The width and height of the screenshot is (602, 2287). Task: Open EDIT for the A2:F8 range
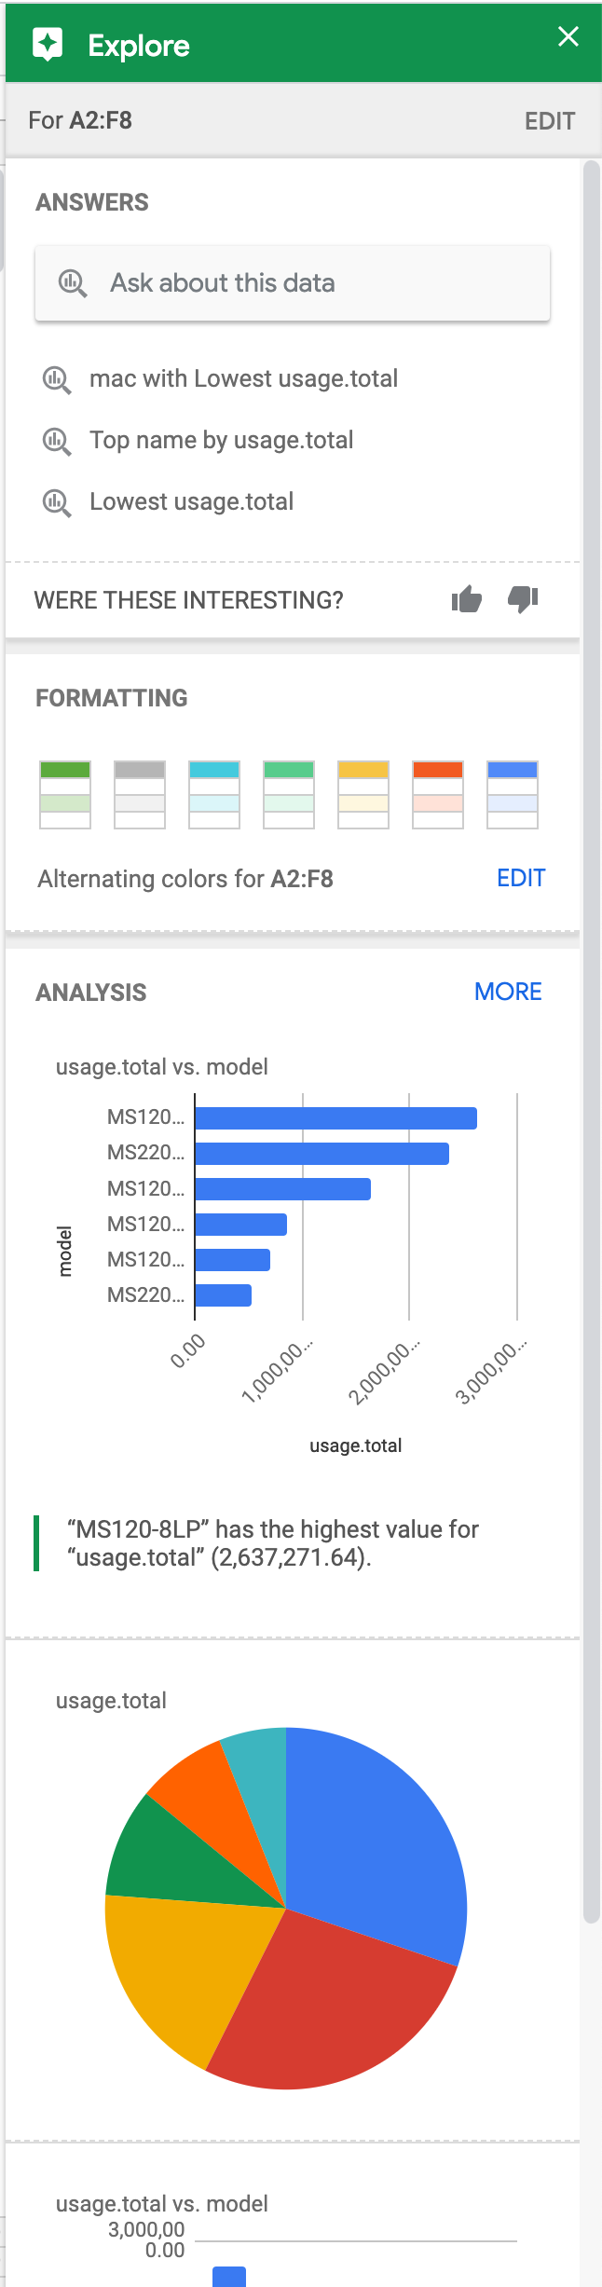click(552, 119)
